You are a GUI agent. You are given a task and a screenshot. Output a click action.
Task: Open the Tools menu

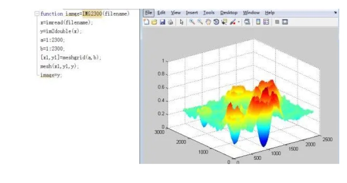pyautogui.click(x=208, y=13)
